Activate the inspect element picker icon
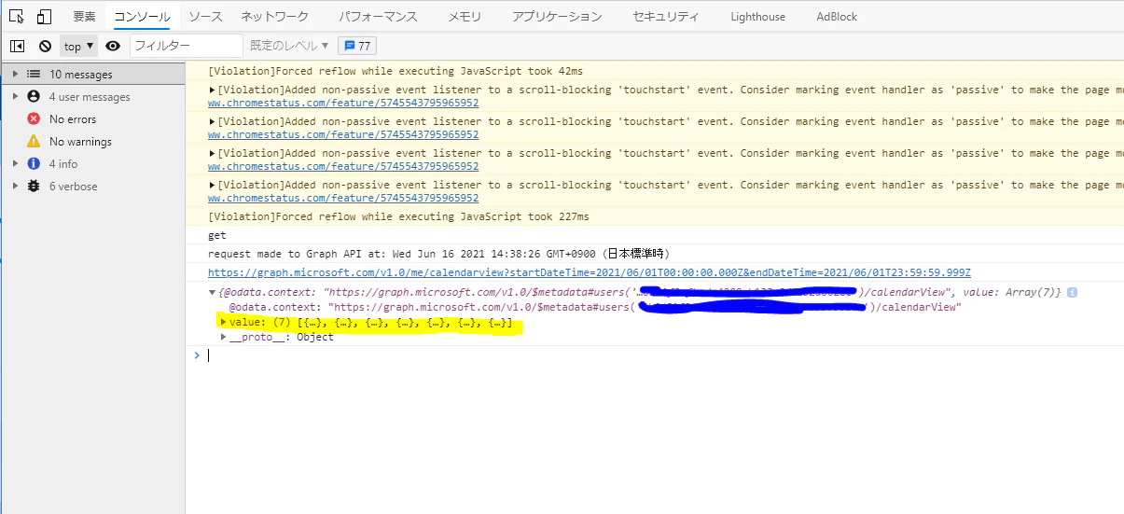This screenshot has height=514, width=1124. 17,17
